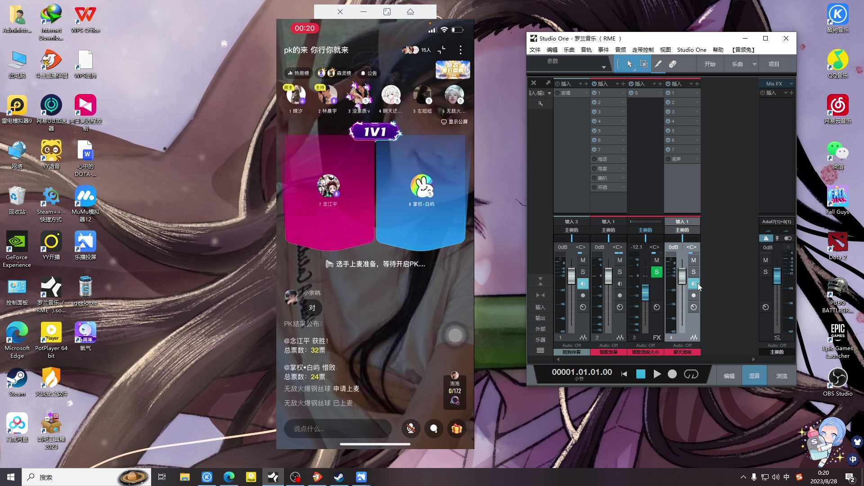The image size is (864, 486).
Task: Open 走带控制 menu in Studio One
Action: coord(643,50)
